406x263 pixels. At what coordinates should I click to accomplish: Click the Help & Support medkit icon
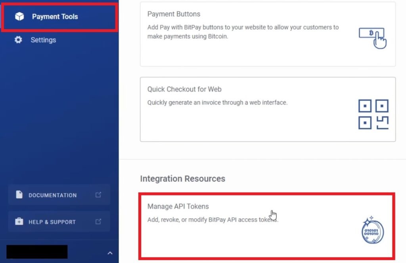19,221
